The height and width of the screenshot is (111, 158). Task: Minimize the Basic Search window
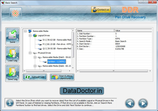tap(141, 2)
